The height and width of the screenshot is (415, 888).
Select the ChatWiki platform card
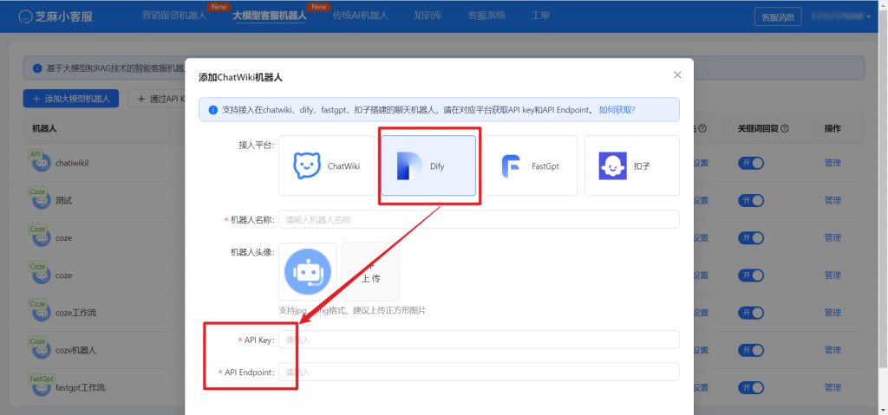pos(326,165)
